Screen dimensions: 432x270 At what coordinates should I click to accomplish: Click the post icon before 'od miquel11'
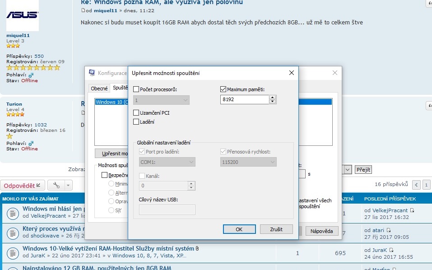[x=83, y=10]
